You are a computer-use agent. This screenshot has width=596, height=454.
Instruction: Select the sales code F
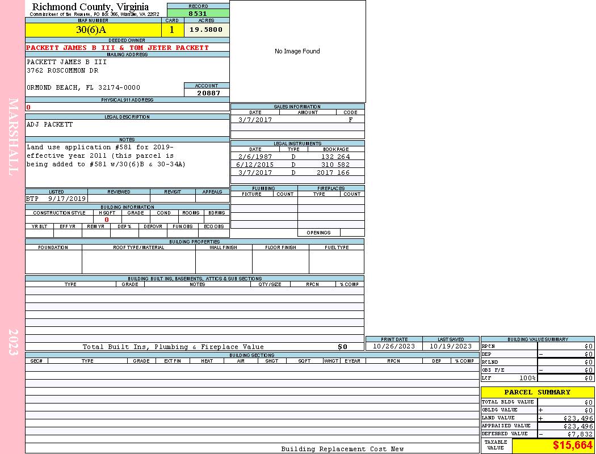click(x=350, y=120)
